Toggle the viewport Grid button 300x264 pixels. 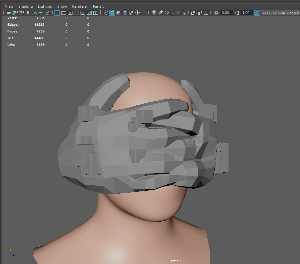tap(57, 13)
